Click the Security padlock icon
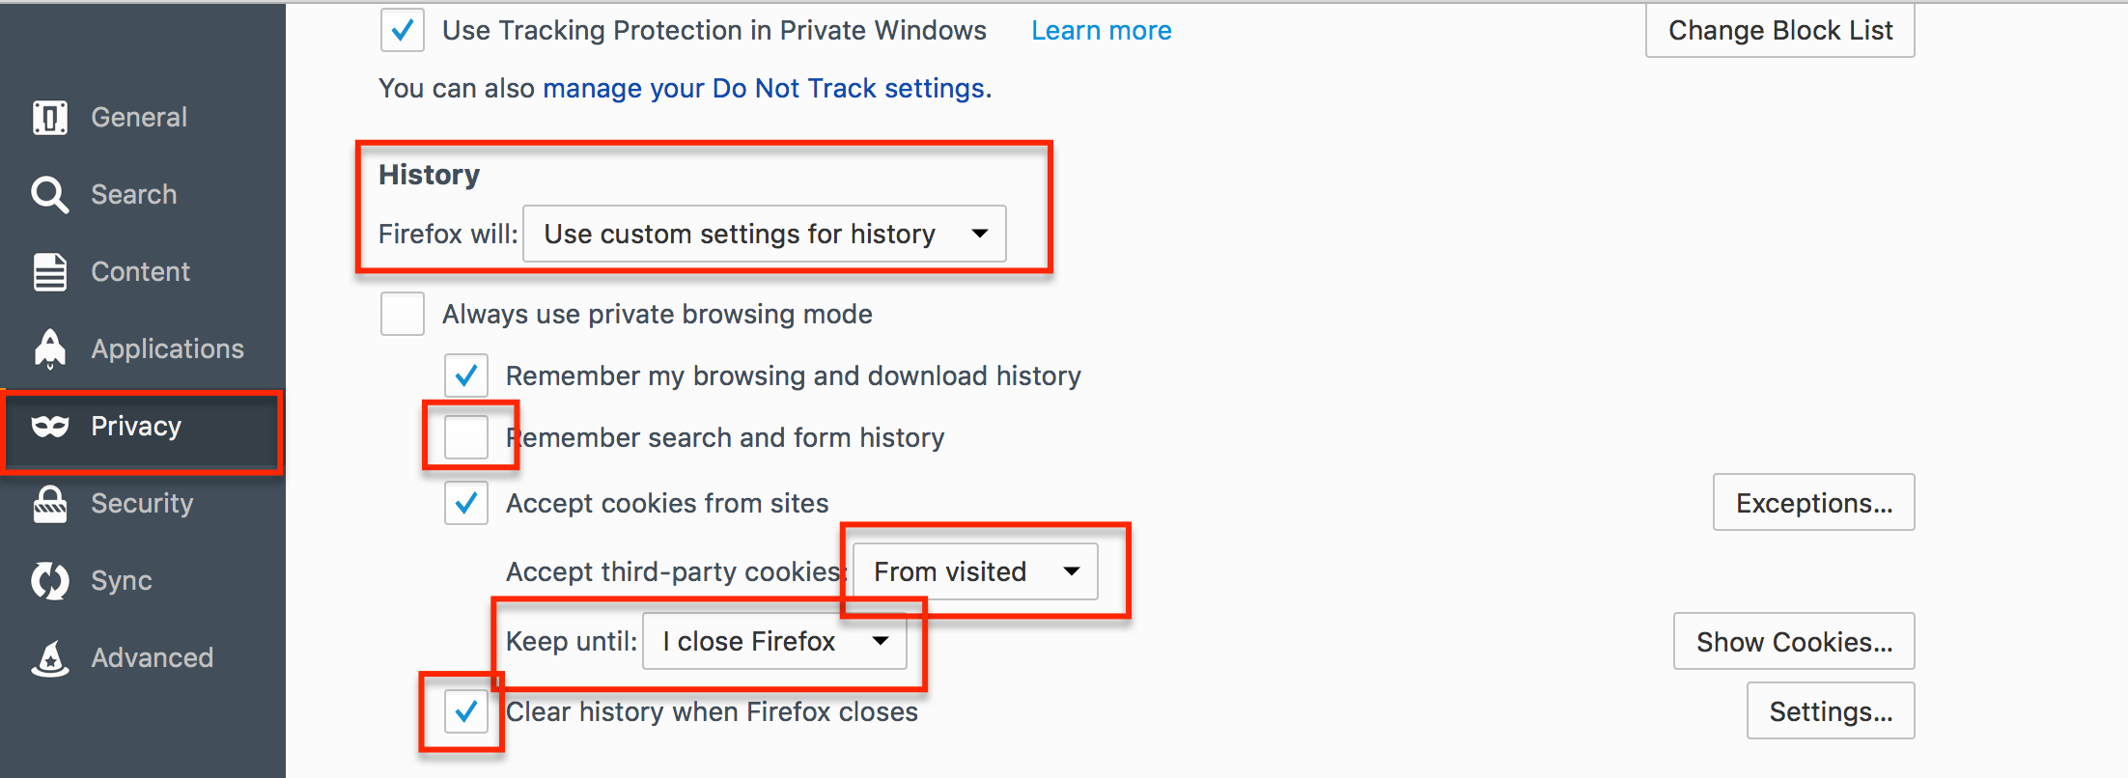2128x778 pixels. 50,503
